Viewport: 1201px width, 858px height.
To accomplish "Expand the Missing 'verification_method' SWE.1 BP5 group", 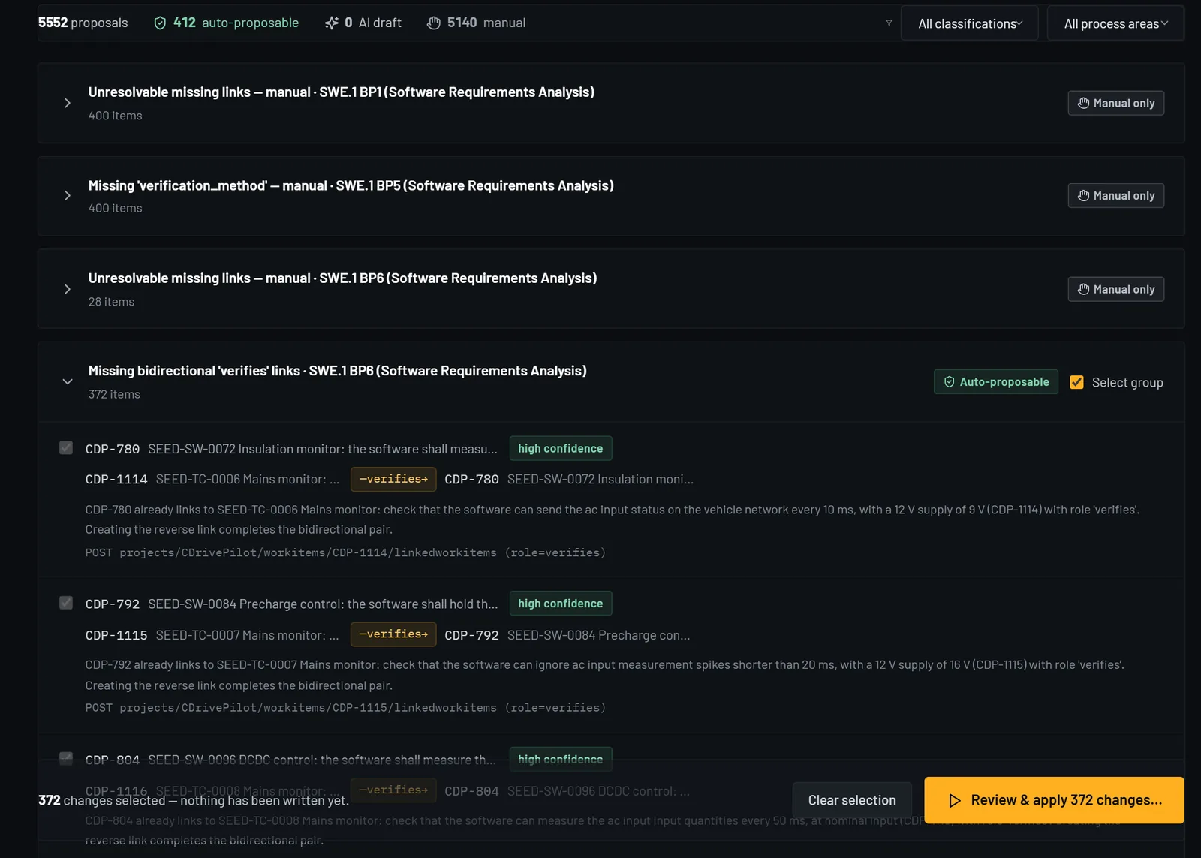I will pyautogui.click(x=68, y=196).
